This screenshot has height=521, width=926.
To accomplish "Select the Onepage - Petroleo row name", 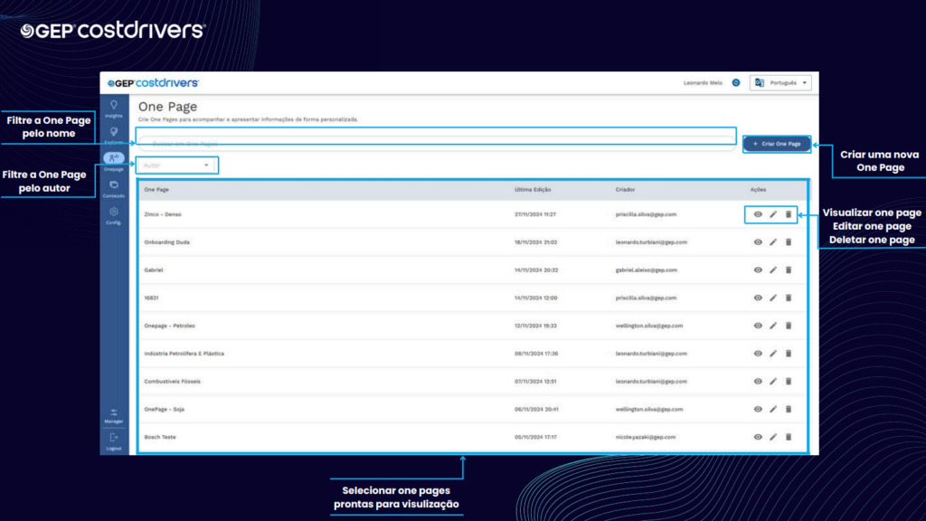I will [x=169, y=326].
